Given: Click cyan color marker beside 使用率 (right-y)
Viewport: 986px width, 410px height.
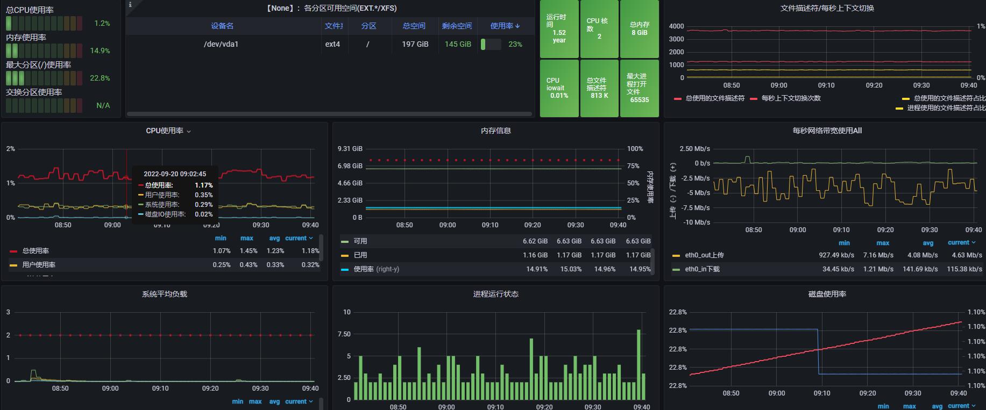Looking at the screenshot, I should (345, 269).
